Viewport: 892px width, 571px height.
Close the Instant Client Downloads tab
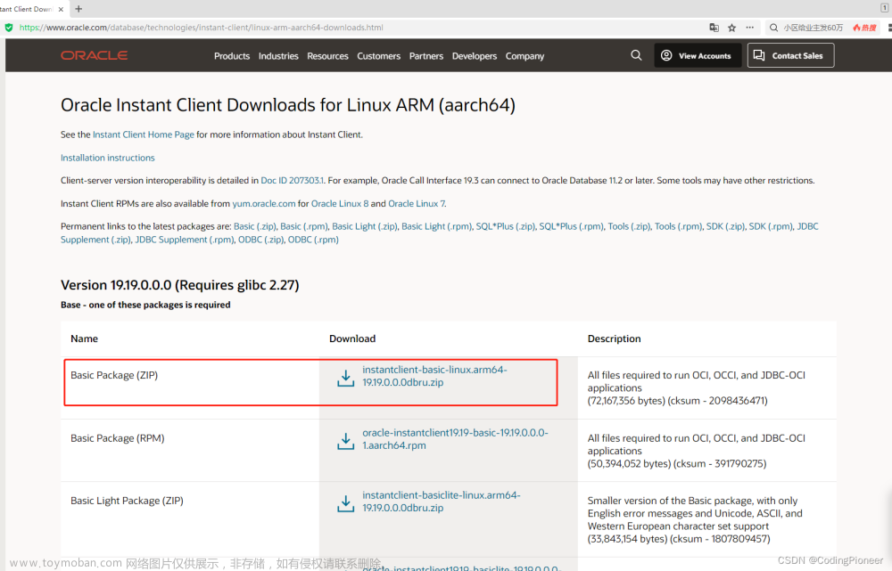61,9
